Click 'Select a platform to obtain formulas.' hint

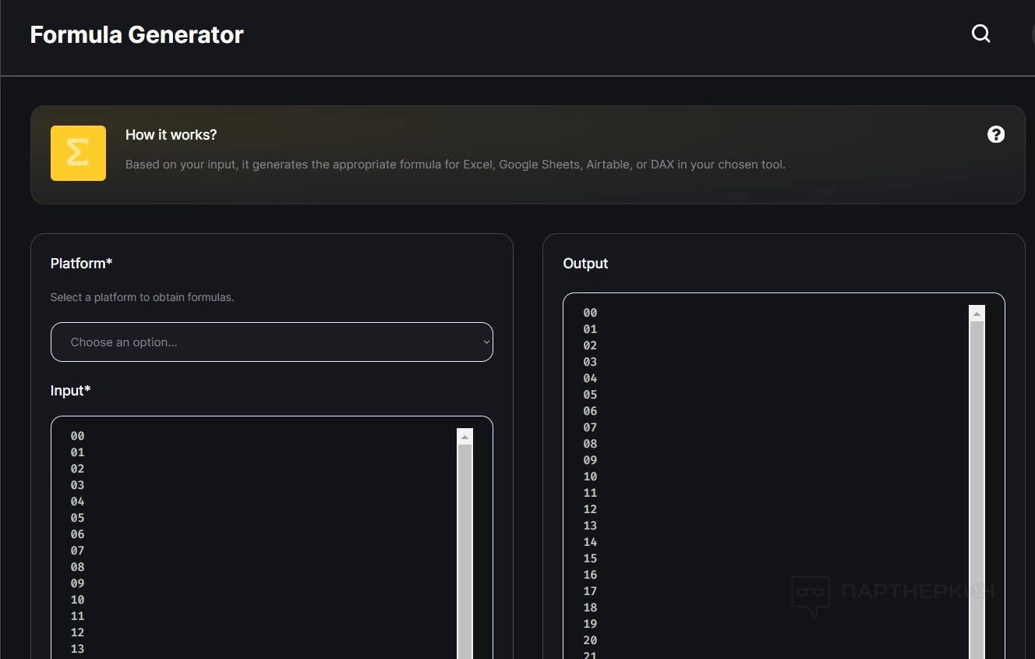(143, 297)
